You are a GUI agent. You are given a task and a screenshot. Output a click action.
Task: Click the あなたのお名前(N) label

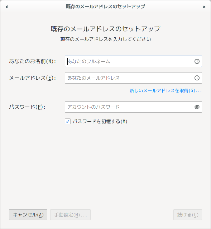[32, 61]
